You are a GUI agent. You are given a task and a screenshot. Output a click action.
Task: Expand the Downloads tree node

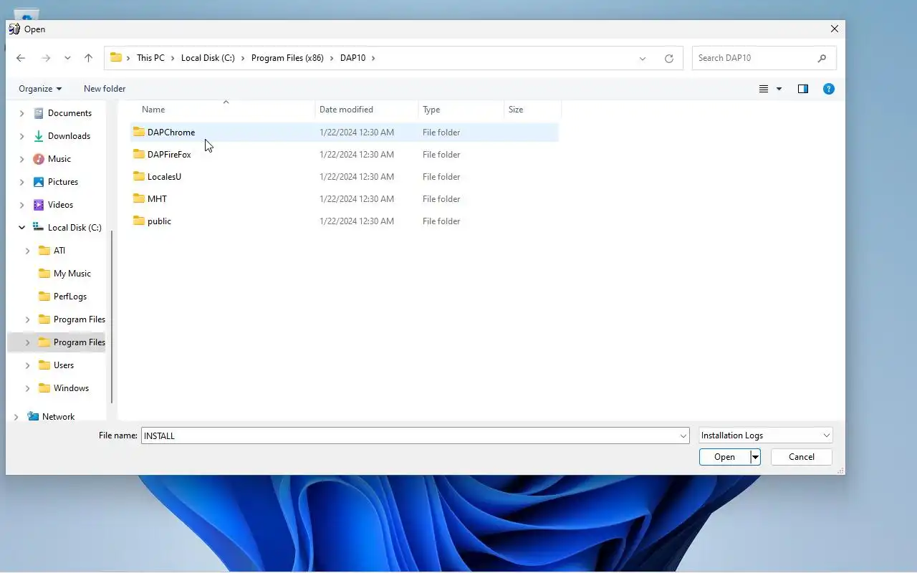click(21, 136)
